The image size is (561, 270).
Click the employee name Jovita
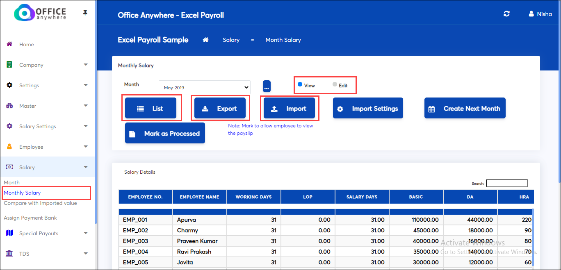(185, 262)
